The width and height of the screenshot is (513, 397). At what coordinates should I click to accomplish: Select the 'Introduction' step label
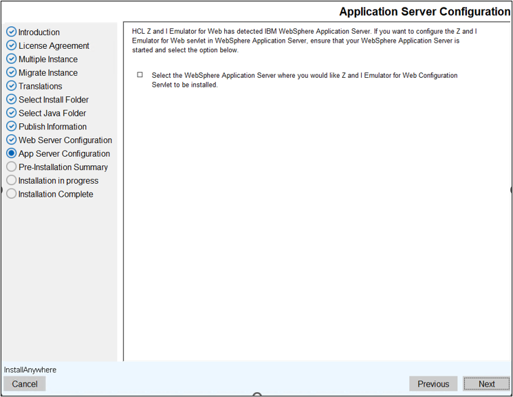pos(39,32)
